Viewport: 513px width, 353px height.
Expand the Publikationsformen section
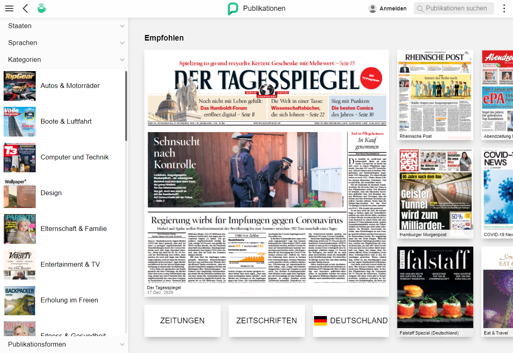pyautogui.click(x=122, y=345)
